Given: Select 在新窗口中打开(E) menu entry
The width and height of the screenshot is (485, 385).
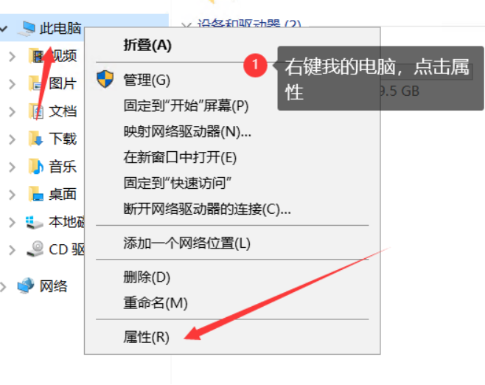Looking at the screenshot, I should tap(180, 157).
